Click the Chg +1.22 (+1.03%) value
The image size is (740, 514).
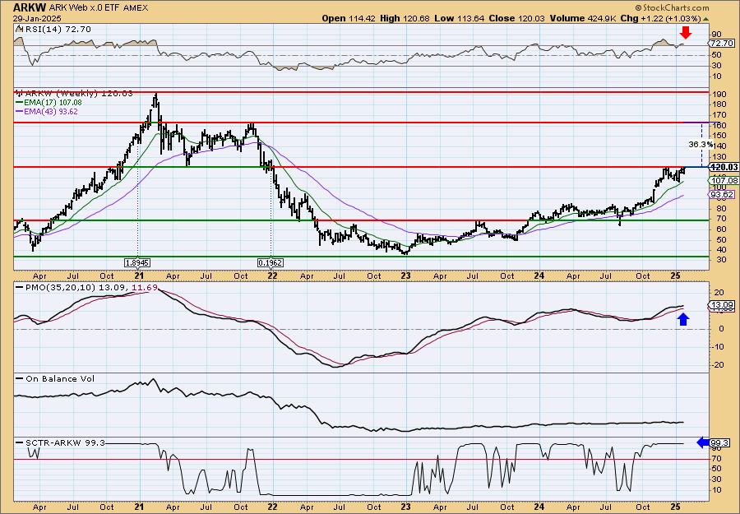(661, 18)
